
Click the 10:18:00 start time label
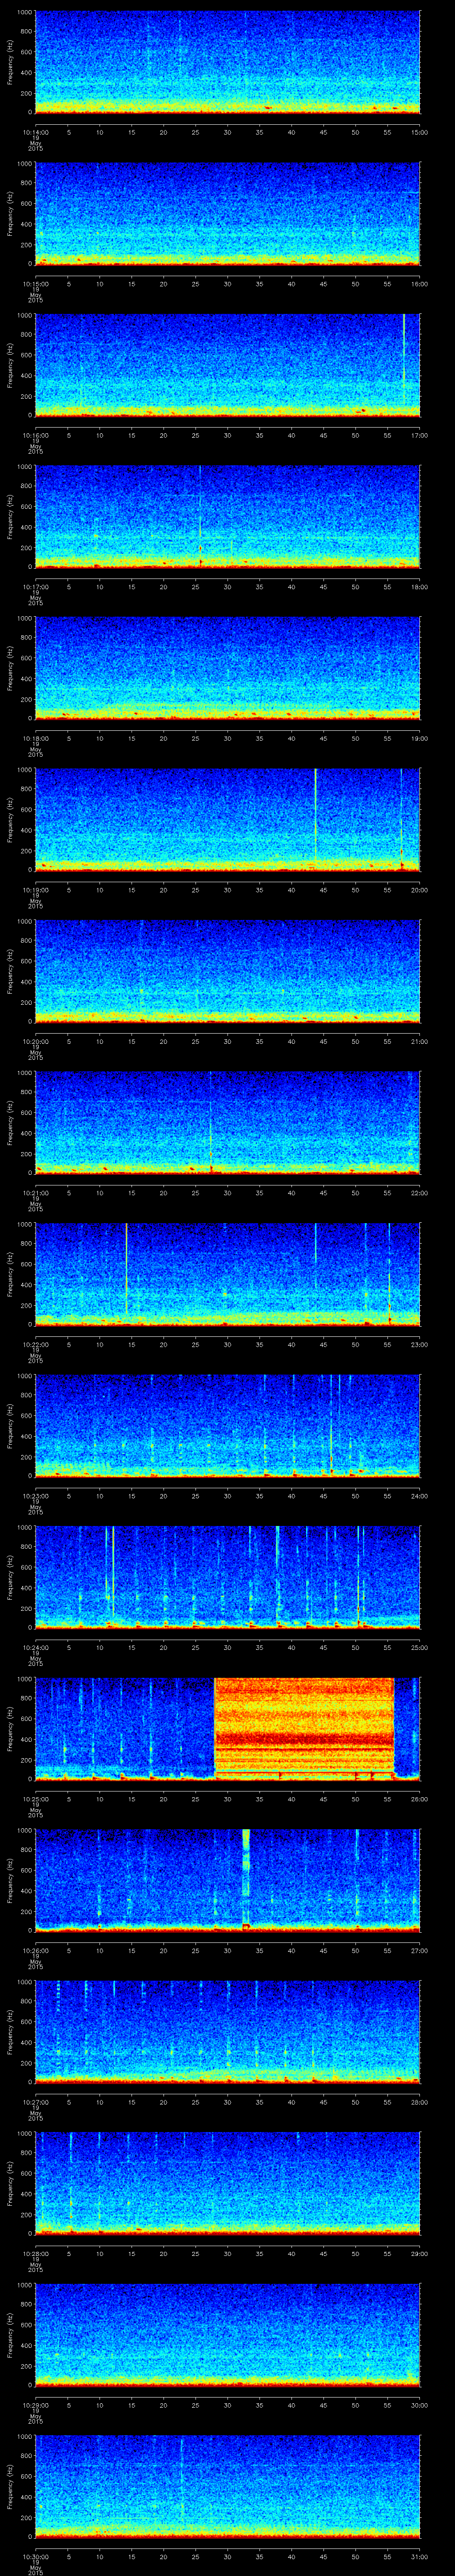click(x=35, y=738)
